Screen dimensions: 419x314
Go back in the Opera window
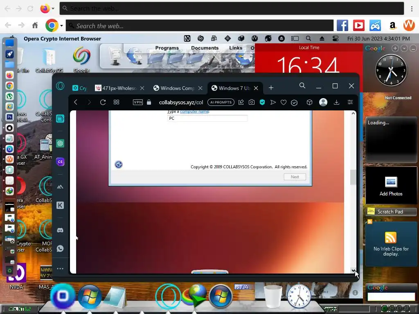pyautogui.click(x=76, y=102)
